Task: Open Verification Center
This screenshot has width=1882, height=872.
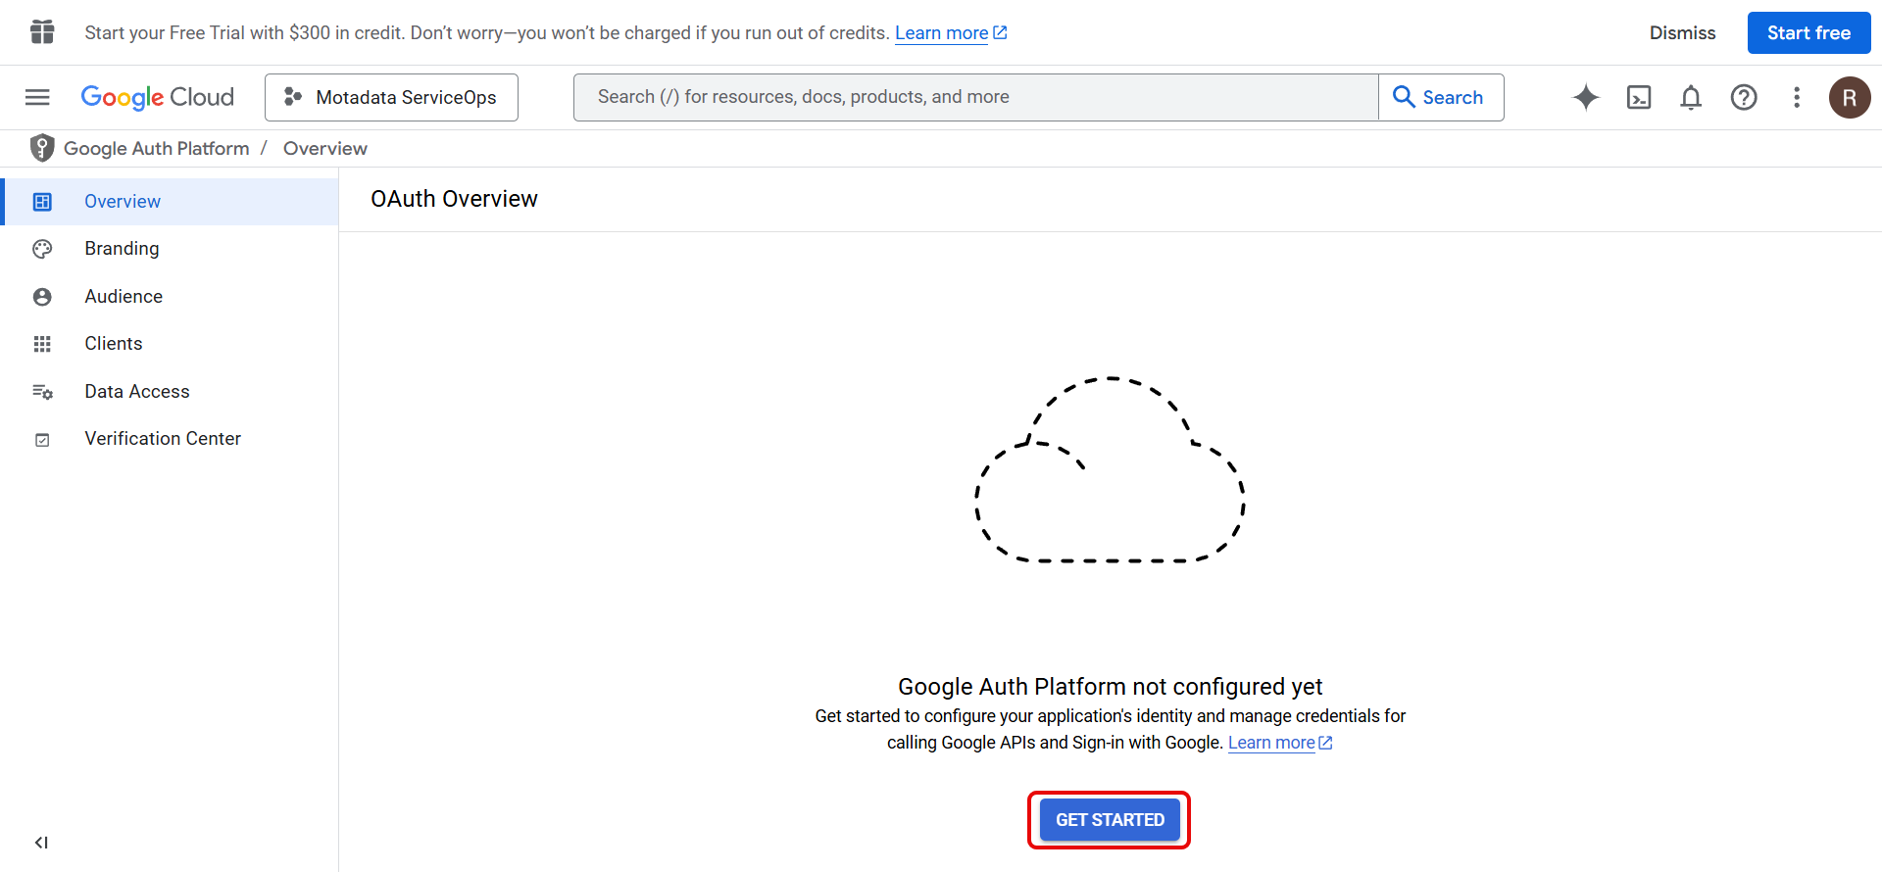Action: [163, 439]
